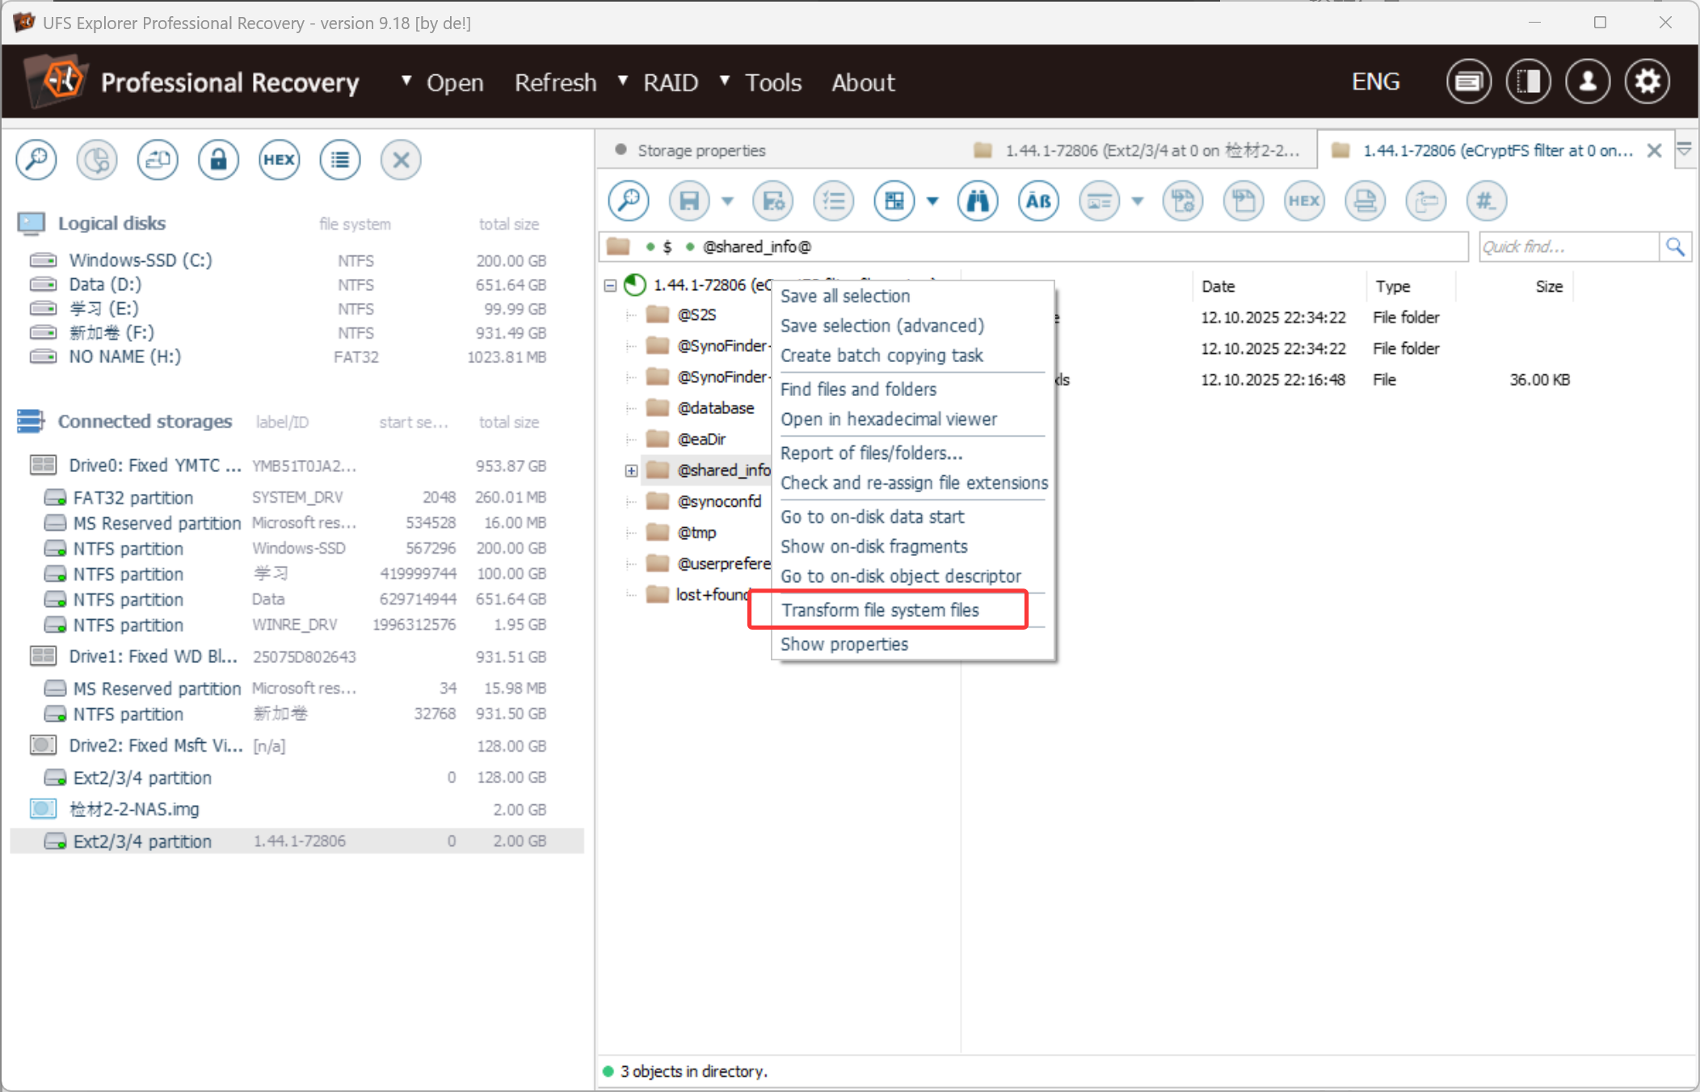Image resolution: width=1700 pixels, height=1092 pixels.
Task: Click the user account icon in header
Action: pyautogui.click(x=1587, y=82)
